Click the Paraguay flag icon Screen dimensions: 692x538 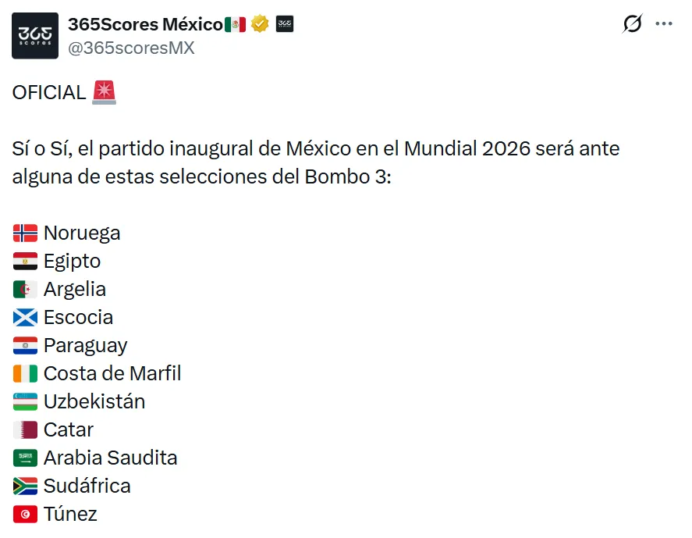click(x=25, y=345)
